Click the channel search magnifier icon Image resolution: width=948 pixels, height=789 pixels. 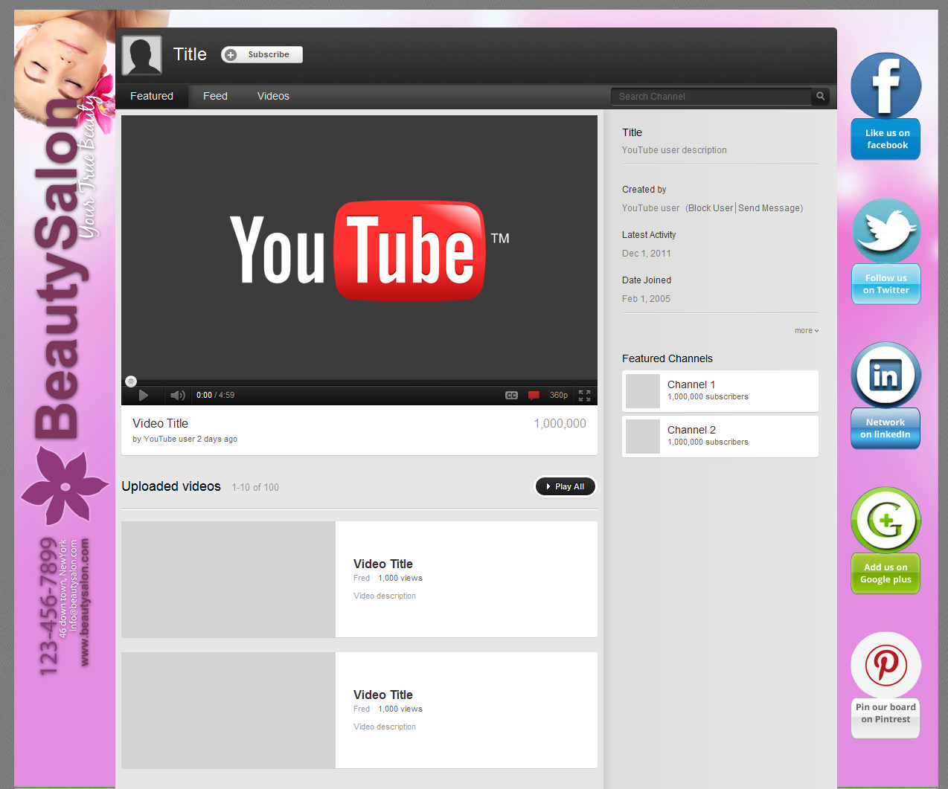click(x=819, y=96)
